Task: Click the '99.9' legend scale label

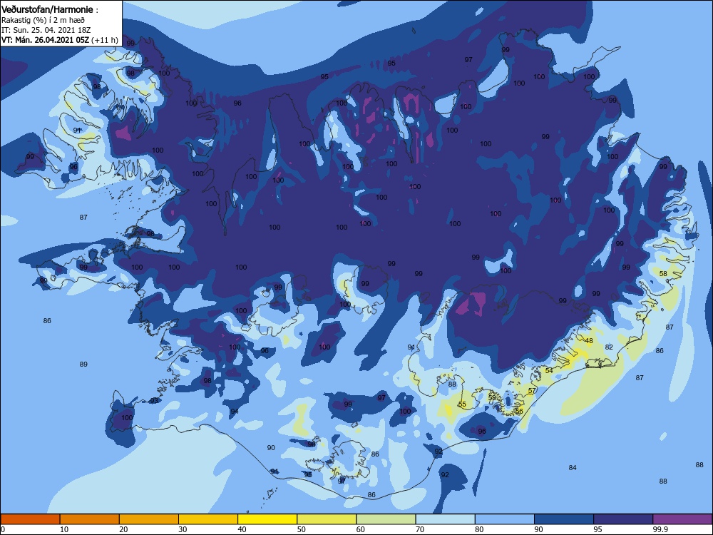Action: click(662, 529)
